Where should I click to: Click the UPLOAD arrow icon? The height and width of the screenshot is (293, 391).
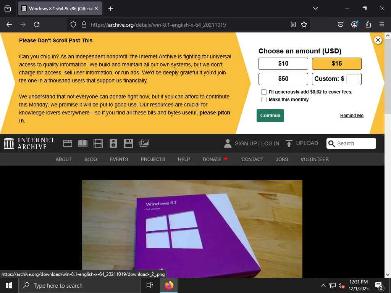[289, 143]
